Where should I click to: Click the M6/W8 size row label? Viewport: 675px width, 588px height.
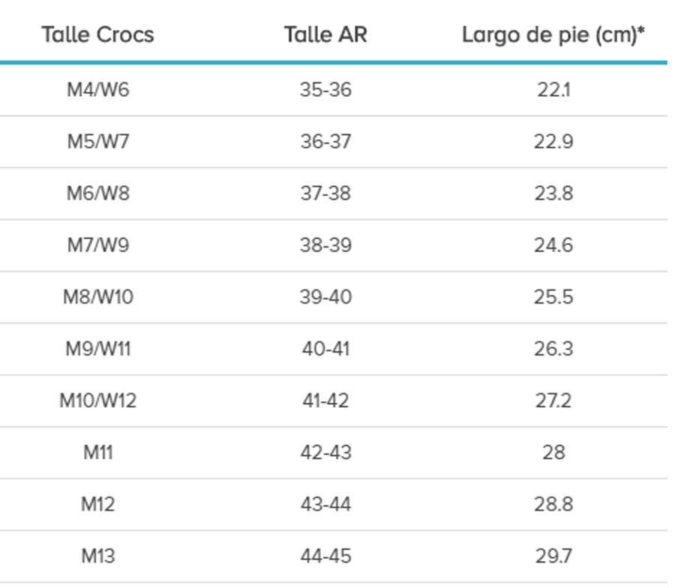(97, 193)
